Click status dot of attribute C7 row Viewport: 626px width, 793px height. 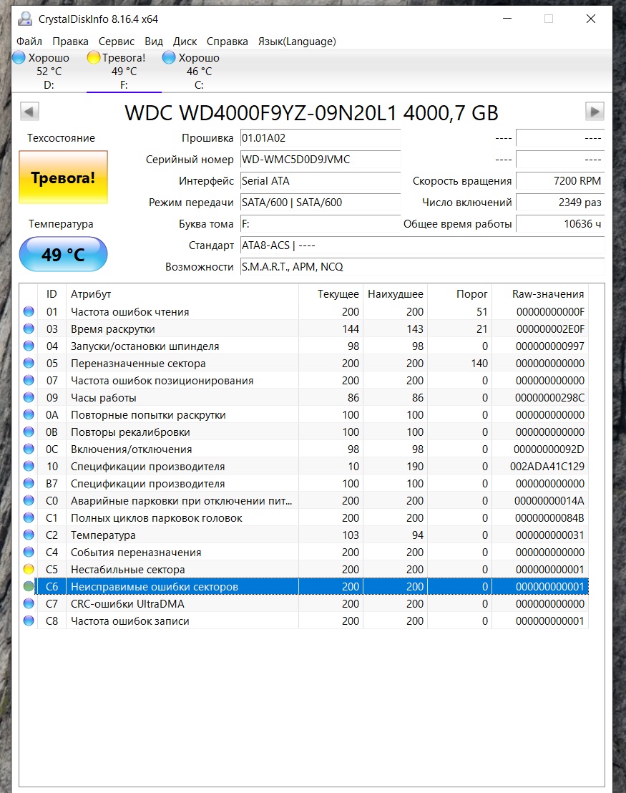pos(29,604)
